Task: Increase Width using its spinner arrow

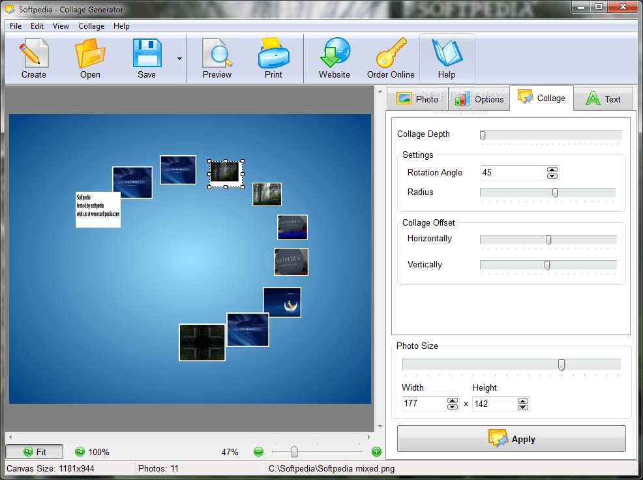Action: [453, 401]
